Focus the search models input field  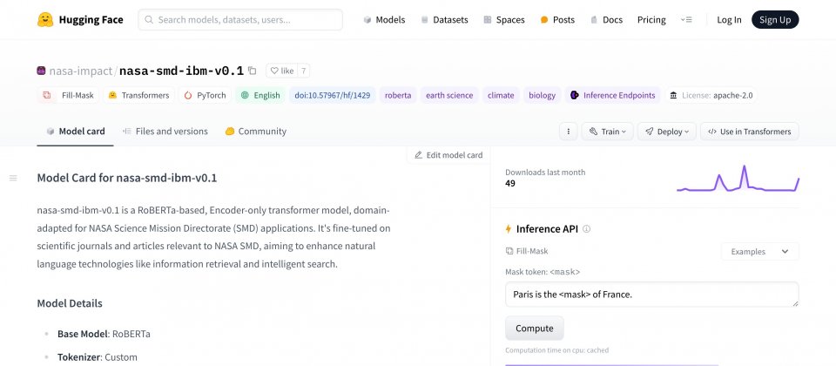(240, 20)
